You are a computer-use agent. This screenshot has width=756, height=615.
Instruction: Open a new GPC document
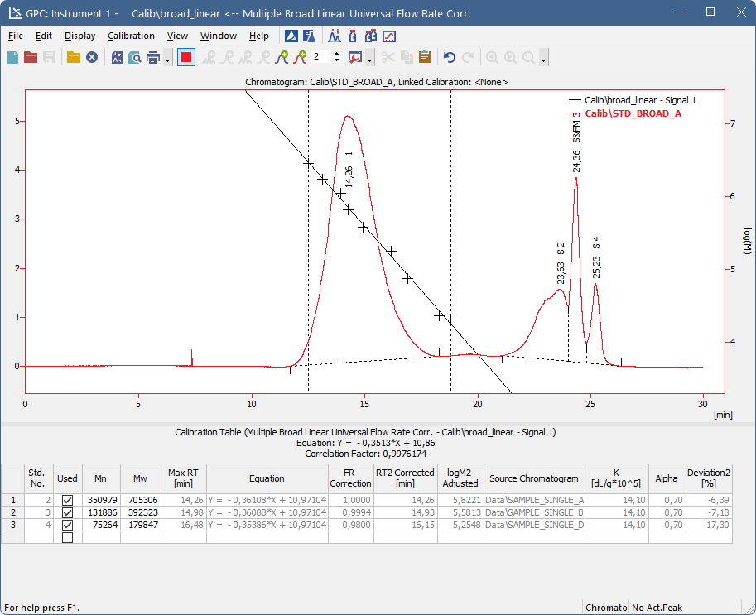click(x=12, y=57)
